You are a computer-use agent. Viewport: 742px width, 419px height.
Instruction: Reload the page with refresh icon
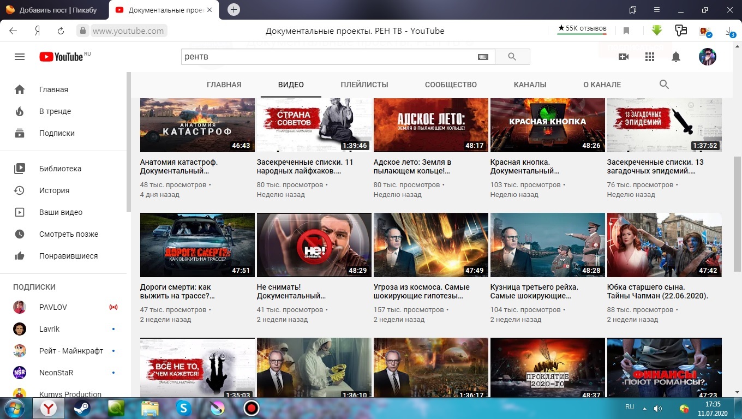tap(61, 31)
